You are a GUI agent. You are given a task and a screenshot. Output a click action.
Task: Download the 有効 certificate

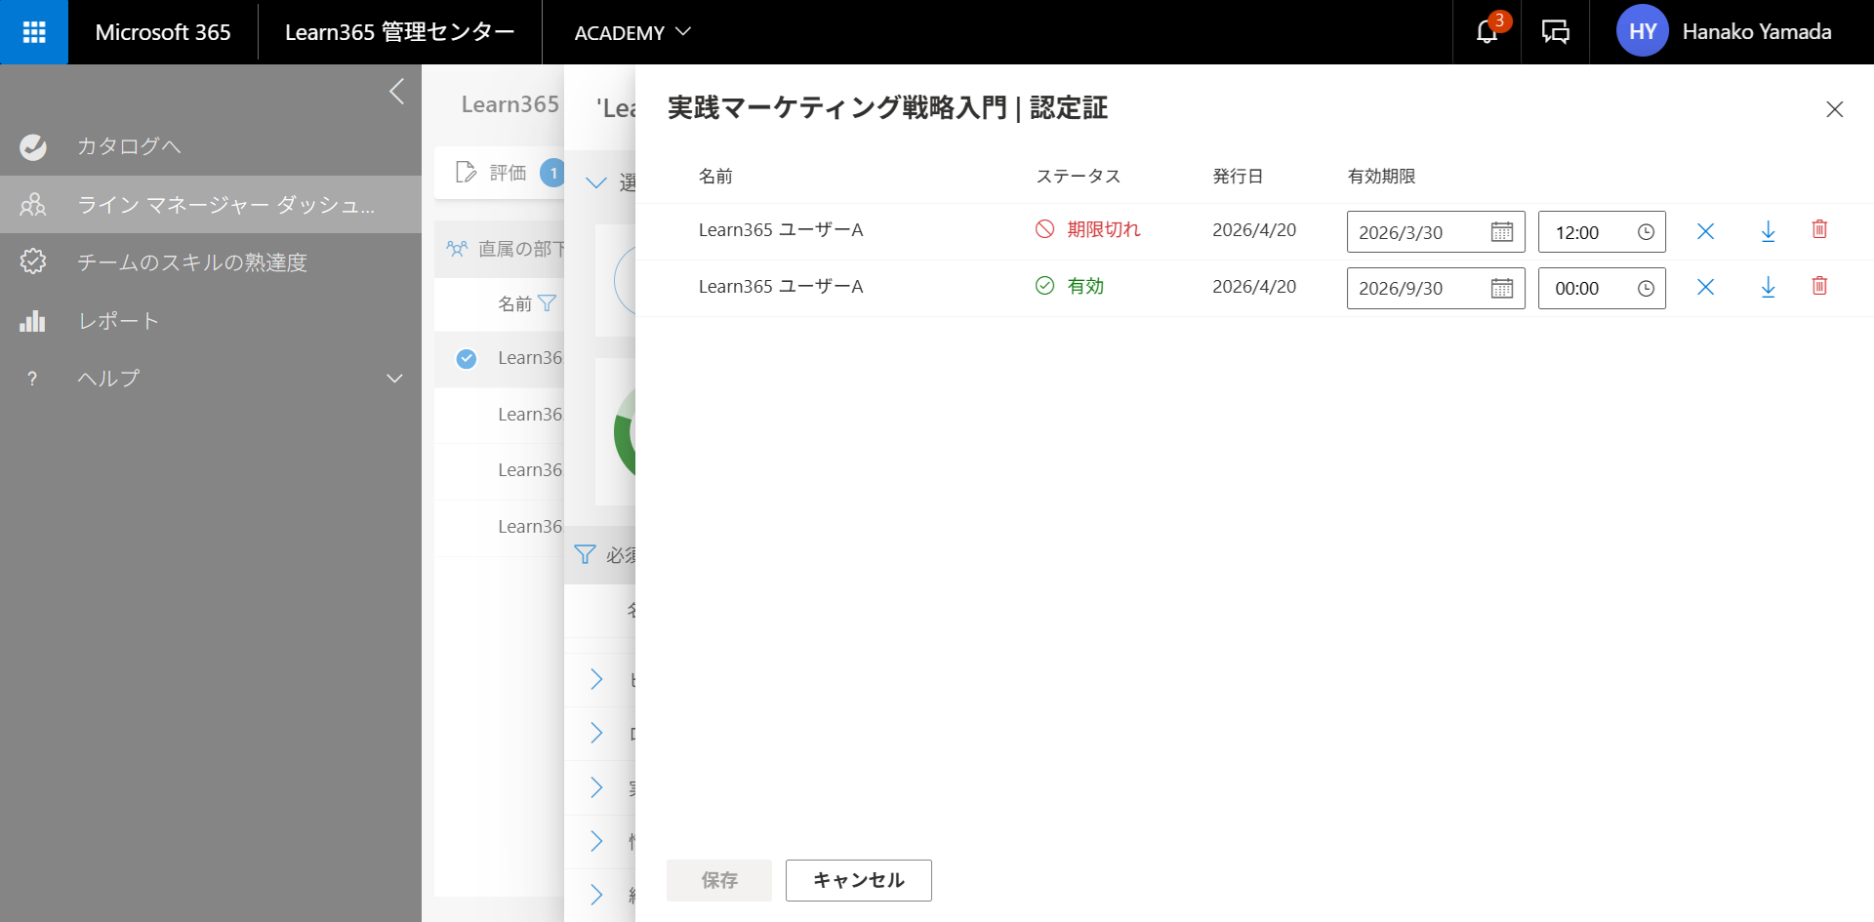[1768, 287]
